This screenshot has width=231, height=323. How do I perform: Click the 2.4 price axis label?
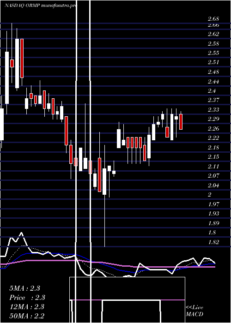point(212,91)
